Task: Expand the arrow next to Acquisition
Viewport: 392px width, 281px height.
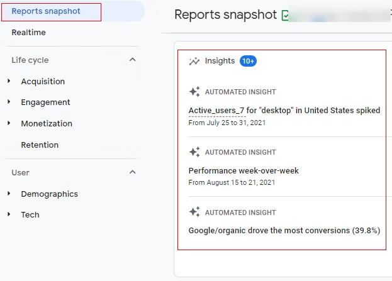Action: click(x=9, y=81)
